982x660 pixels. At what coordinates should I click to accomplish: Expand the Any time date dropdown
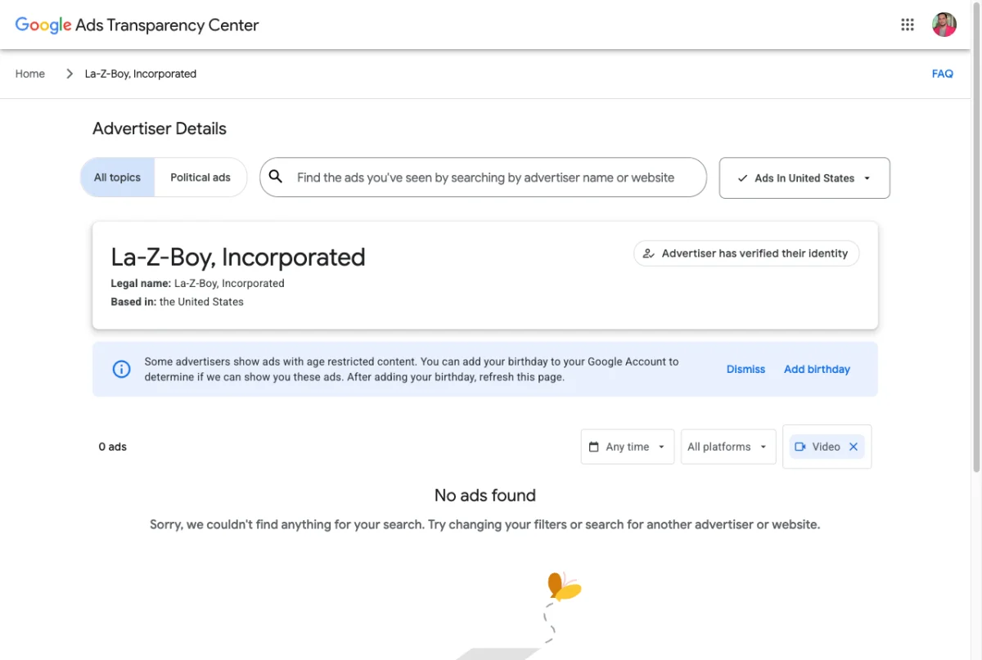(628, 447)
